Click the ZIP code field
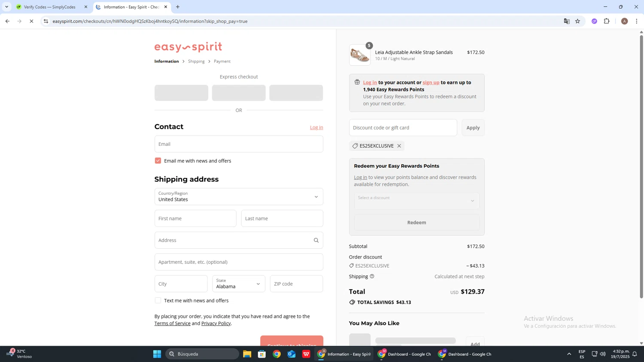This screenshot has width=644, height=362. click(296, 284)
